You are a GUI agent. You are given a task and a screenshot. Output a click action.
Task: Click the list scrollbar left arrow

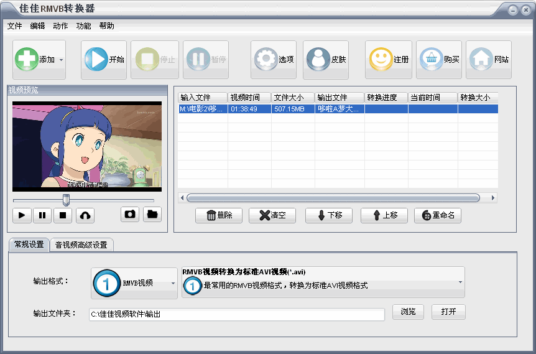(182, 198)
